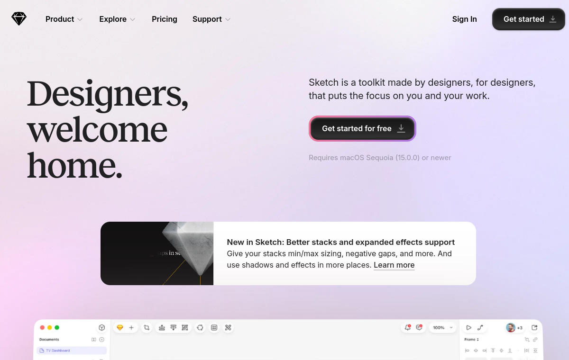Click the align top icon in the inspector
The image size is (569, 360).
(x=493, y=351)
